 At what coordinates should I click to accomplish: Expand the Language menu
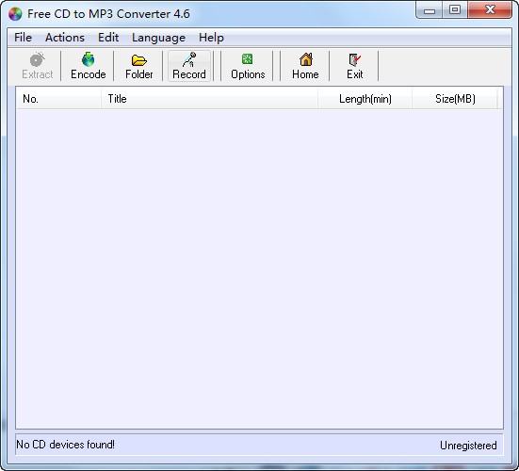[158, 38]
